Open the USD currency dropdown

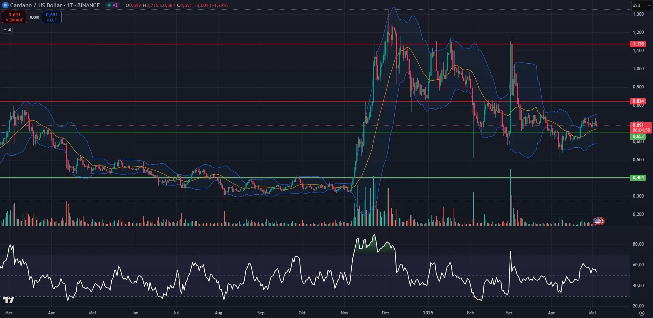point(641,5)
